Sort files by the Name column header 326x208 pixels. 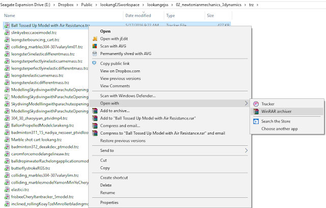10,15
